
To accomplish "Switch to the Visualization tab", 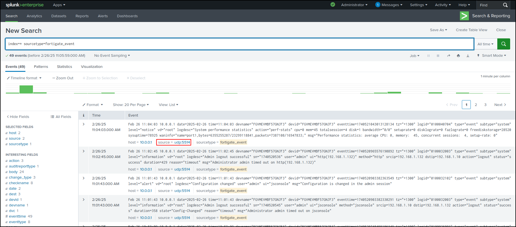I will (92, 67).
